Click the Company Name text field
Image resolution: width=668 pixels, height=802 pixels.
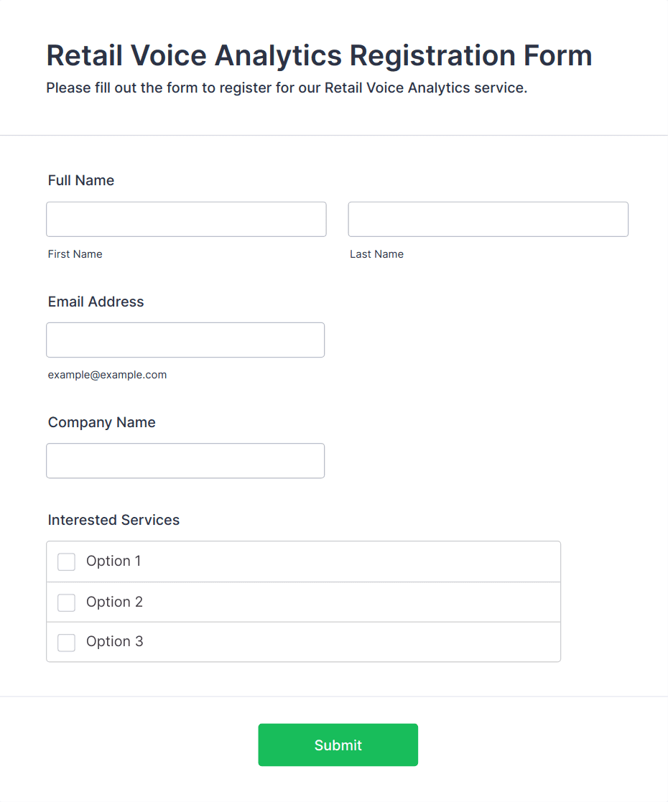click(185, 460)
